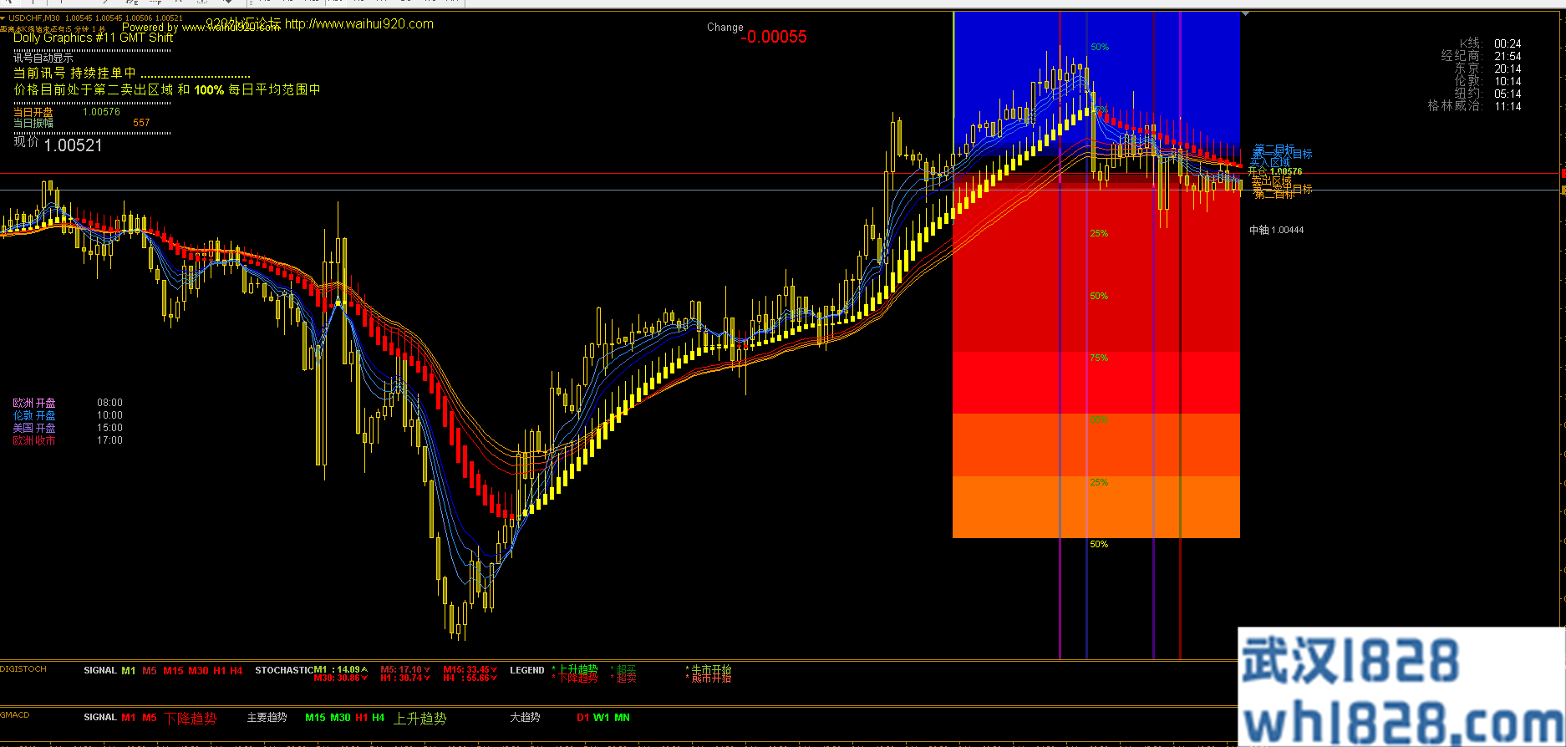Click the 伦敦 开盘 10:00 session row
Viewport: 1566px width, 747px height.
click(68, 415)
